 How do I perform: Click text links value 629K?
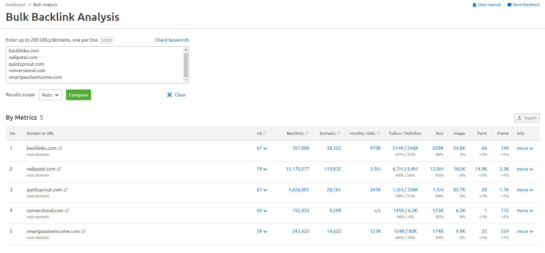[438, 148]
